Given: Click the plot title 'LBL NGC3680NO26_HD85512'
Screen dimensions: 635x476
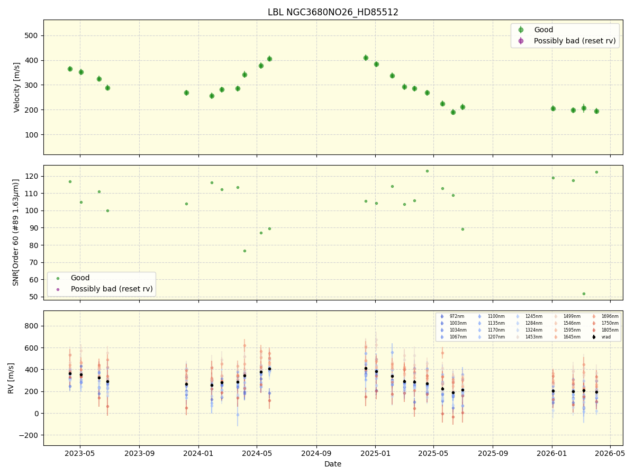Looking at the screenshot, I should (333, 12).
